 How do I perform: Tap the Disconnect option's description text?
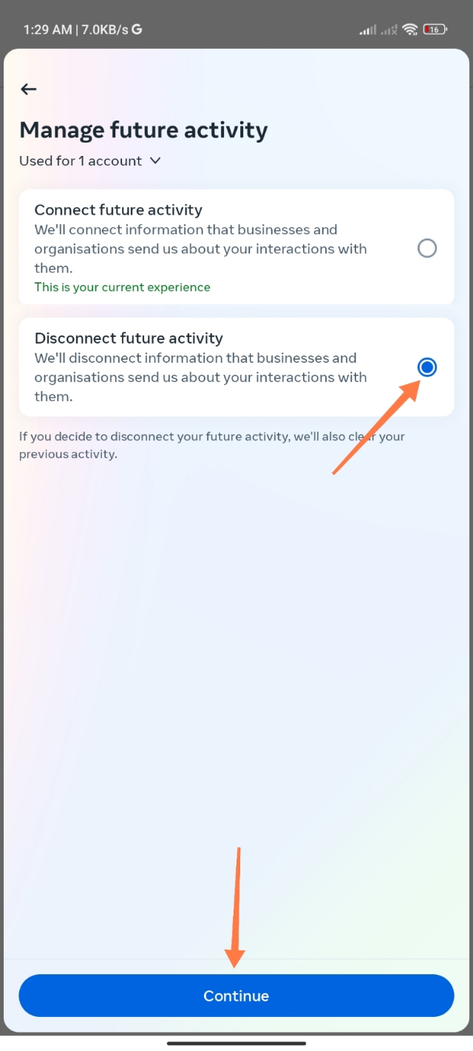pos(200,377)
